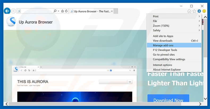The image size is (210, 109).
Task: Click the security report icon beside refresh
Action: (x=62, y=11)
